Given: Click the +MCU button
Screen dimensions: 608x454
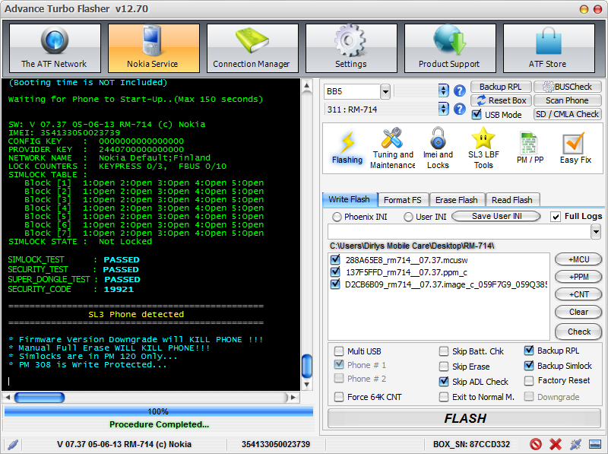Looking at the screenshot, I should pos(578,259).
